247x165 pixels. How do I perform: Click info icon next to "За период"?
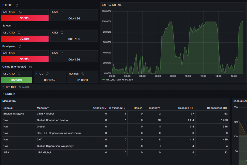coord(20,46)
